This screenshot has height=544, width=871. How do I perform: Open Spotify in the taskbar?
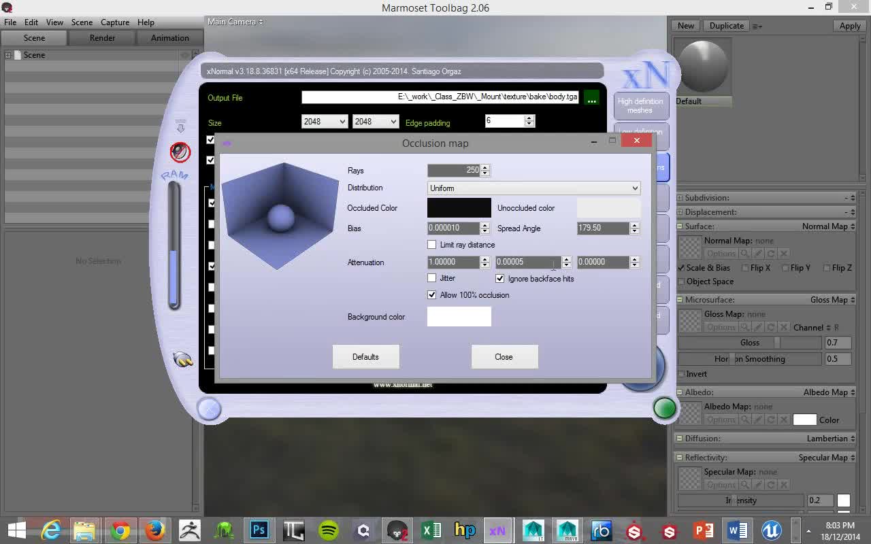[329, 530]
